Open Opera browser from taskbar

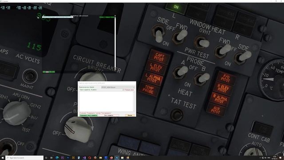pos(90,158)
